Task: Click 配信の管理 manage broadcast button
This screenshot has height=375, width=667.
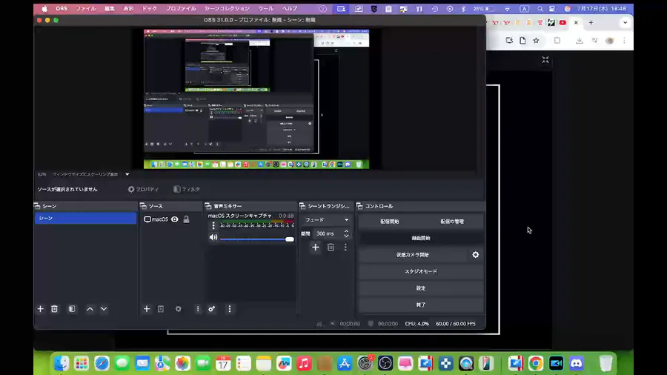Action: [452, 222]
